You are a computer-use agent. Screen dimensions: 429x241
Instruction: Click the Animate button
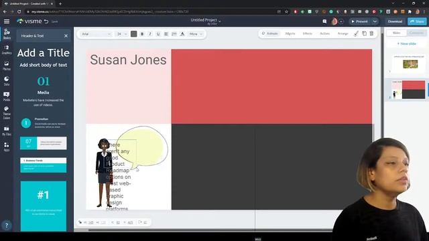pyautogui.click(x=269, y=33)
